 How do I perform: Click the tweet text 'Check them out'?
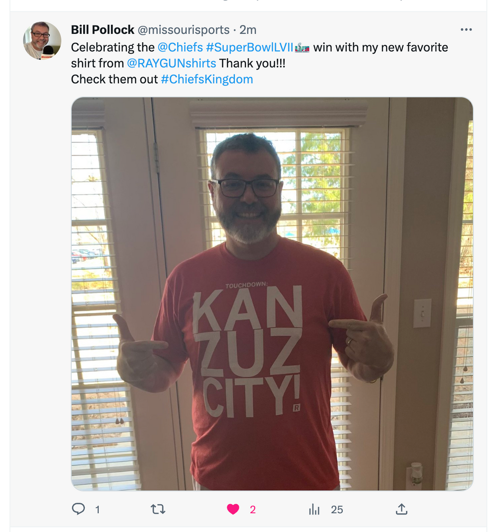[x=114, y=79]
